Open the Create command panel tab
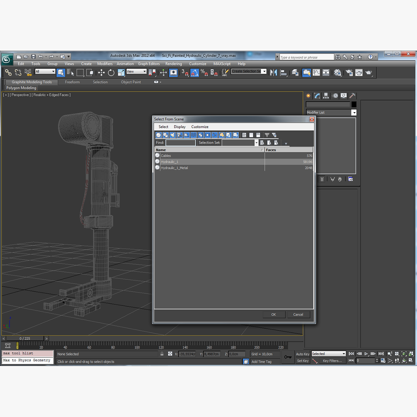 click(308, 96)
